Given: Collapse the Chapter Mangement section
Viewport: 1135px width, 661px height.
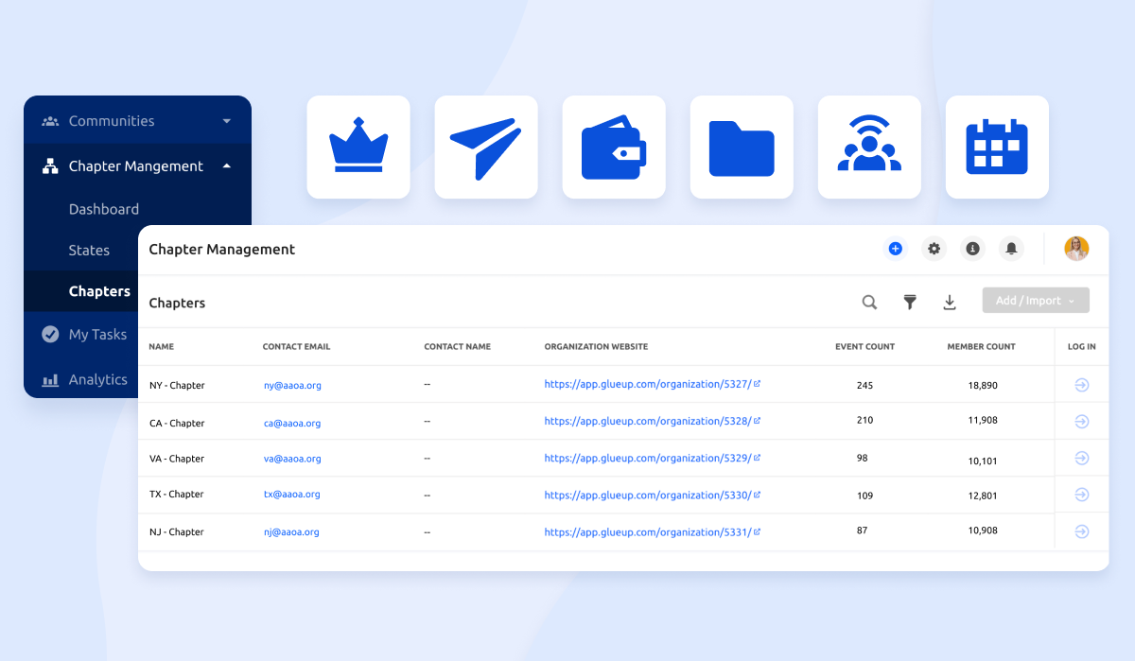Looking at the screenshot, I should click(x=226, y=166).
